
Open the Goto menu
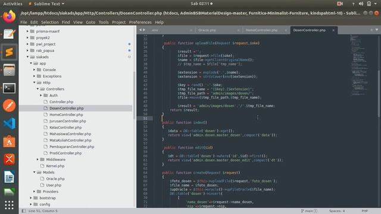90,22
